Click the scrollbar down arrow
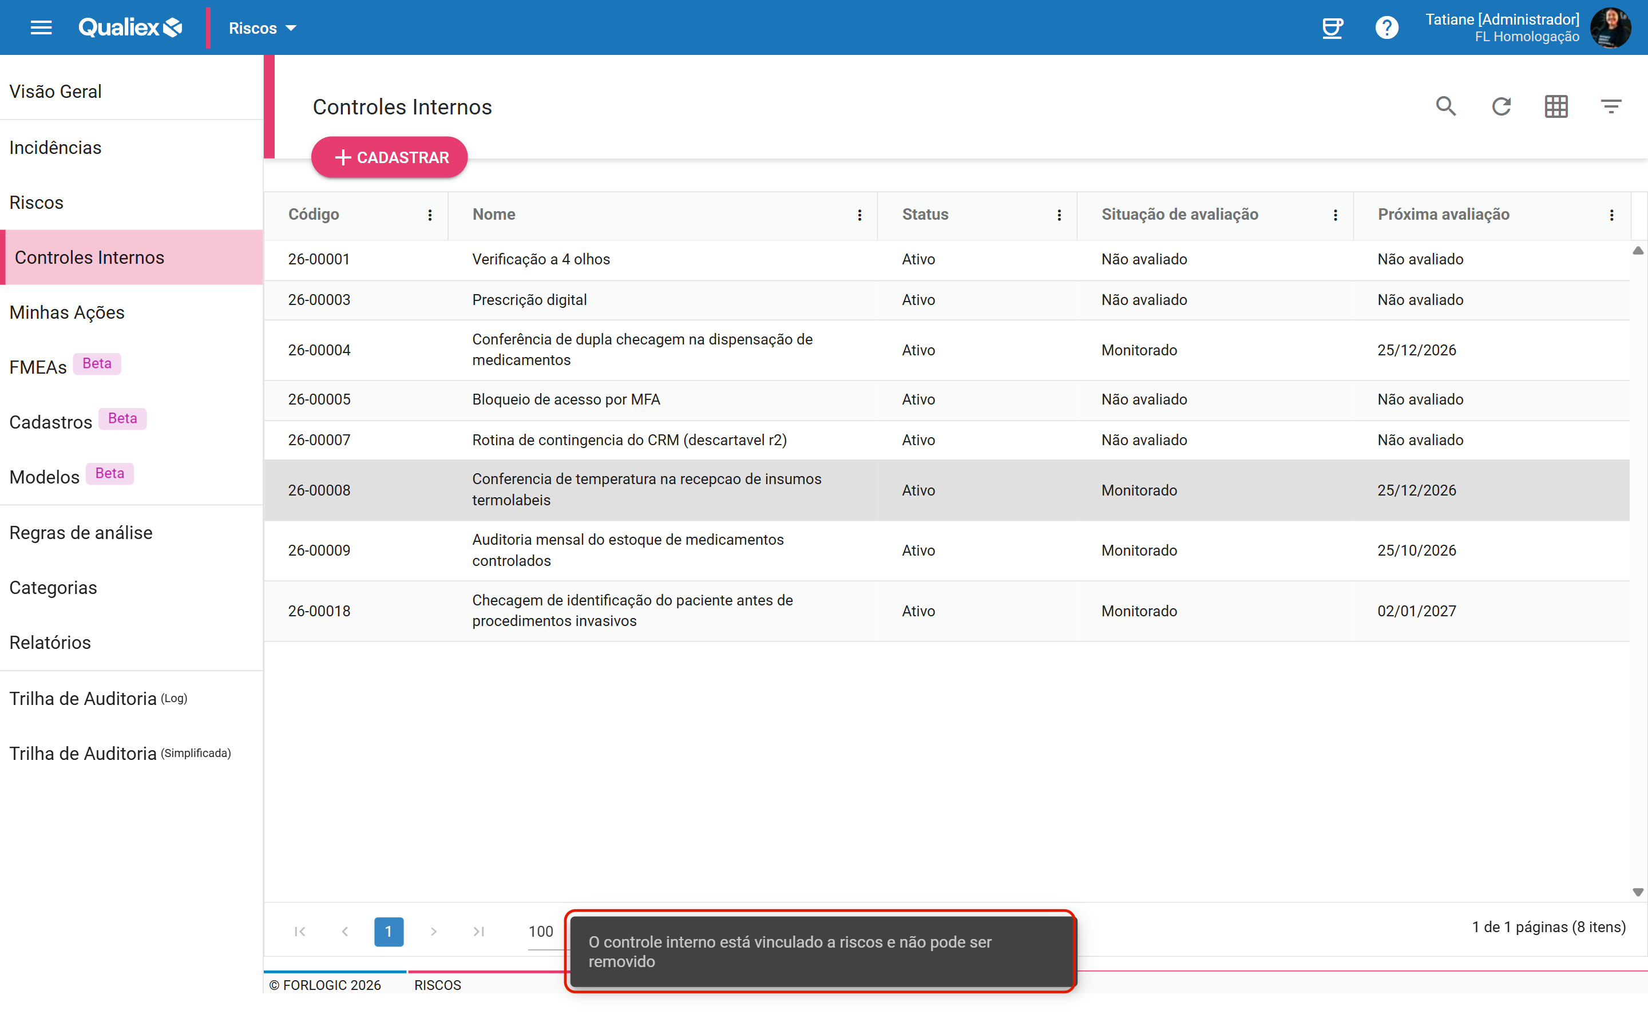This screenshot has width=1648, height=1030. tap(1638, 893)
